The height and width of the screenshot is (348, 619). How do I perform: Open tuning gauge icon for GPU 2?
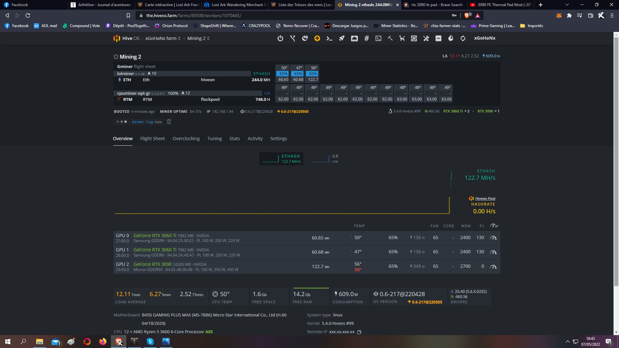(x=493, y=266)
